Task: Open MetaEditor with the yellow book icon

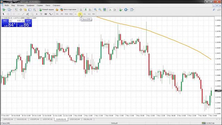Action: point(57,10)
